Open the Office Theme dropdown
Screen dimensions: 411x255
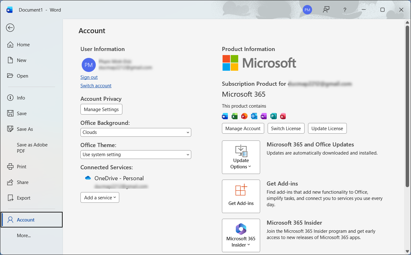tap(136, 155)
